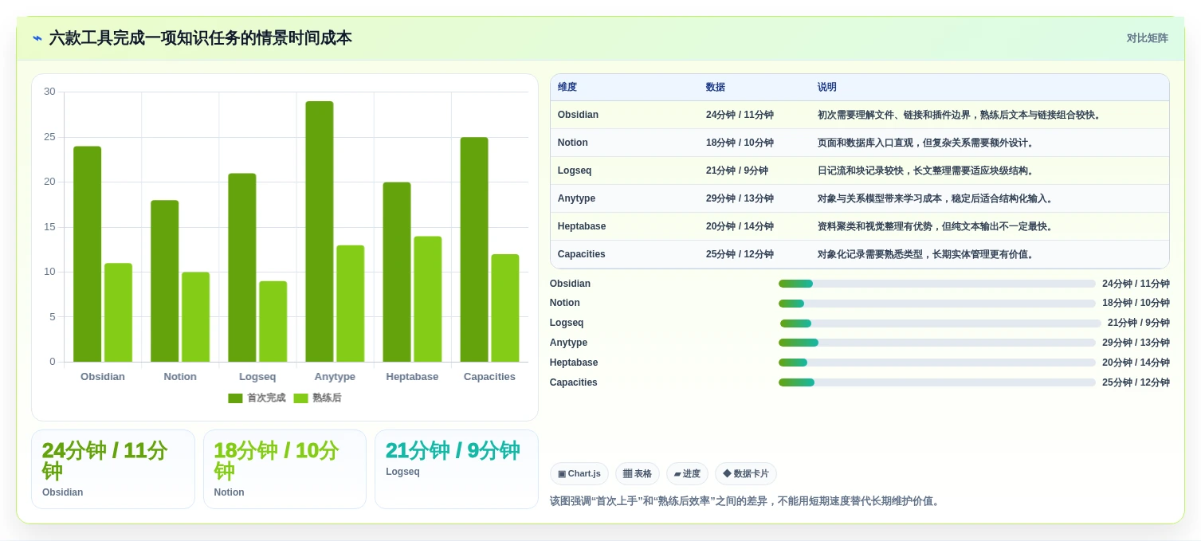Select the 数据卡片 tag chip
1201x541 pixels.
tap(746, 474)
